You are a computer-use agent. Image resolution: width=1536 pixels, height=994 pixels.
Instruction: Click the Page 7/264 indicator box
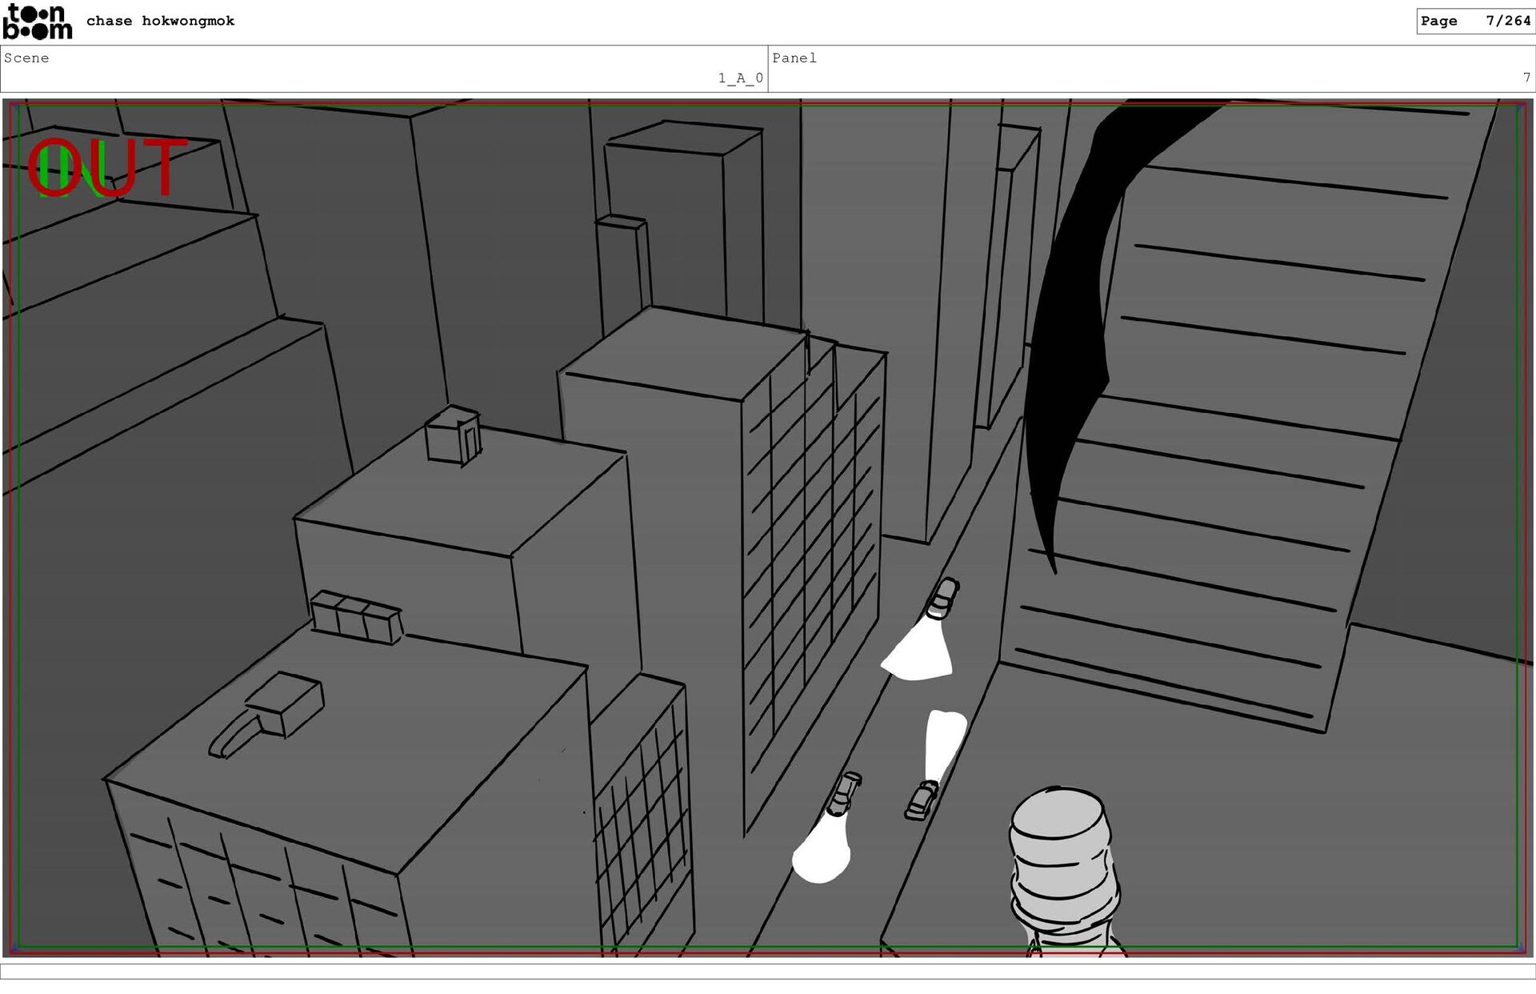click(x=1474, y=21)
